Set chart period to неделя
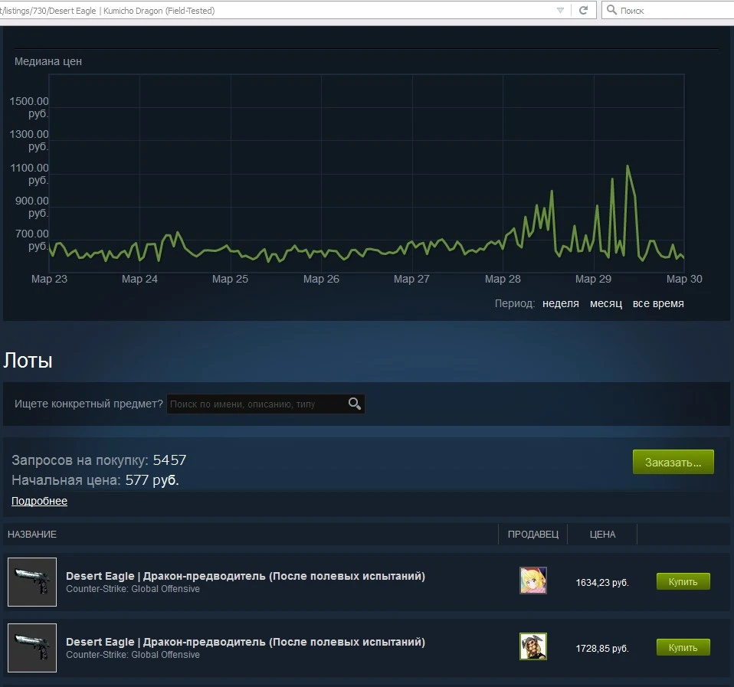The width and height of the screenshot is (734, 687). tap(560, 303)
